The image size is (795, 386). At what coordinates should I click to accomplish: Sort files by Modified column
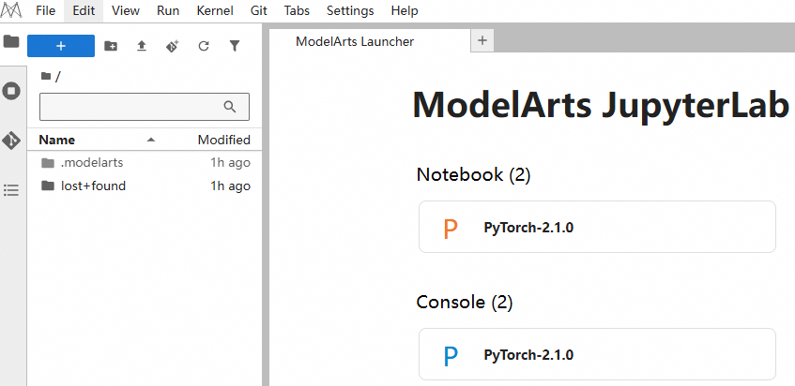coord(224,140)
